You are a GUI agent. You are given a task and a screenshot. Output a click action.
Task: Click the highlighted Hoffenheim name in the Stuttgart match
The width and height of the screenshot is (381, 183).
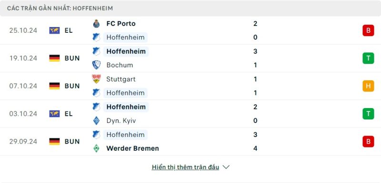pos(125,93)
